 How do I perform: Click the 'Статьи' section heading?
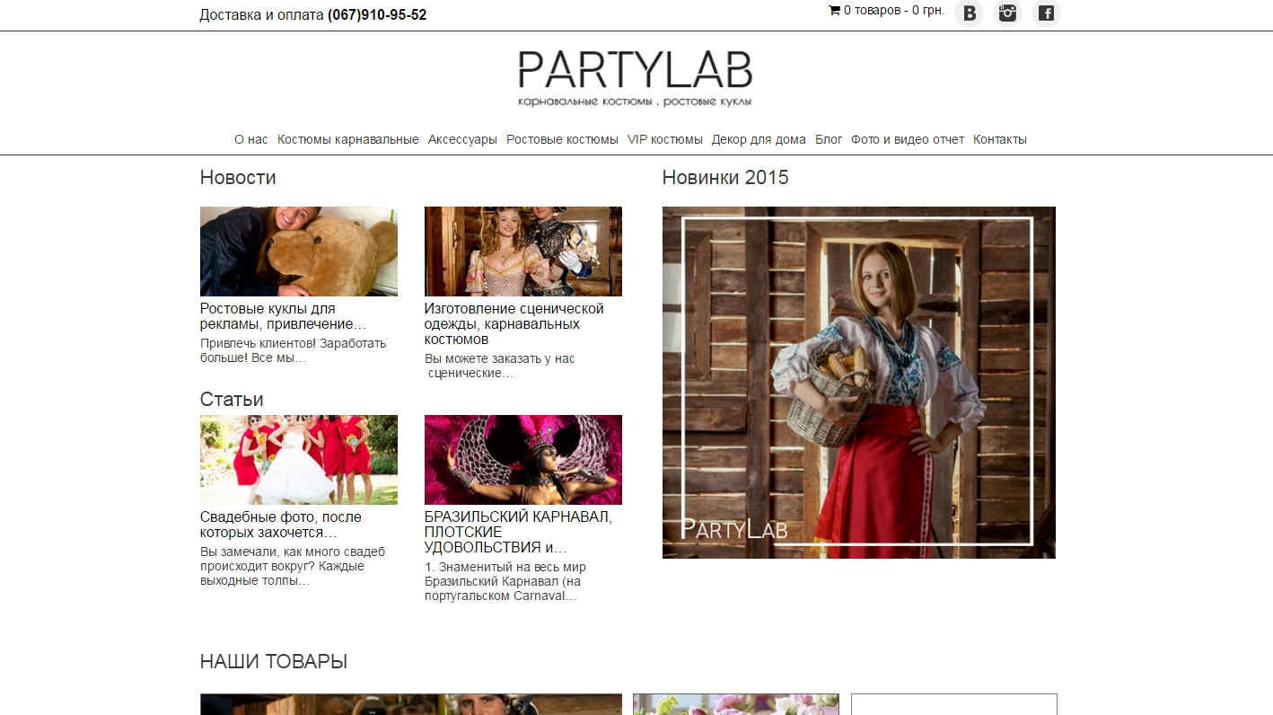[232, 399]
